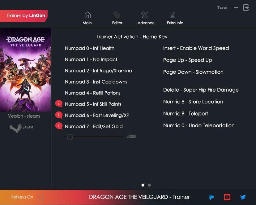This screenshot has height=205, width=256.
Task: Activate Numpad 6 - Fast Leveling/XP
Action: point(97,115)
